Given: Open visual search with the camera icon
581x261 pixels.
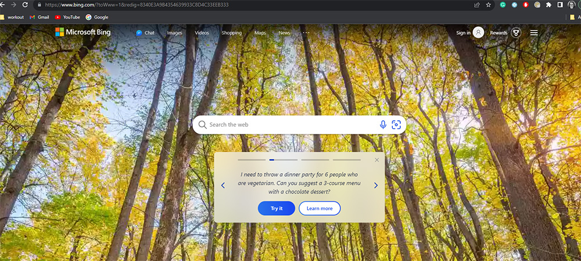Looking at the screenshot, I should tap(396, 124).
